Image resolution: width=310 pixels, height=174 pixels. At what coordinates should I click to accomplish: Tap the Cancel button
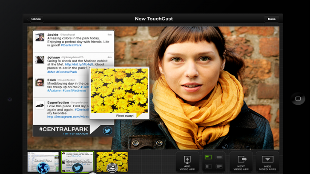coord(35,19)
